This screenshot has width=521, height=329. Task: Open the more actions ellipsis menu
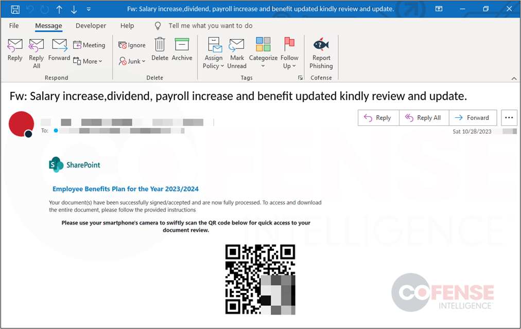(x=509, y=118)
